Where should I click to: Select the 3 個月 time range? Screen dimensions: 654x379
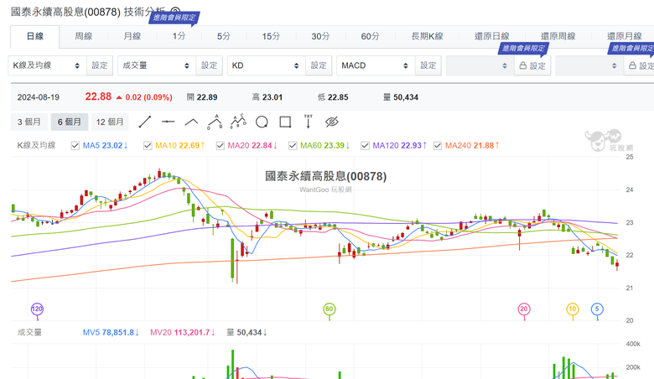29,122
